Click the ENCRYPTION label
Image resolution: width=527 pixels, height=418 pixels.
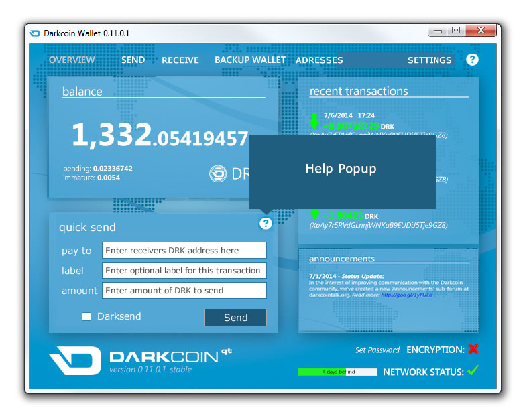[x=435, y=350]
